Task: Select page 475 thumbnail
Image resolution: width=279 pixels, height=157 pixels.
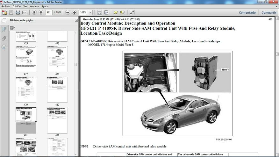Action: pos(26,37)
